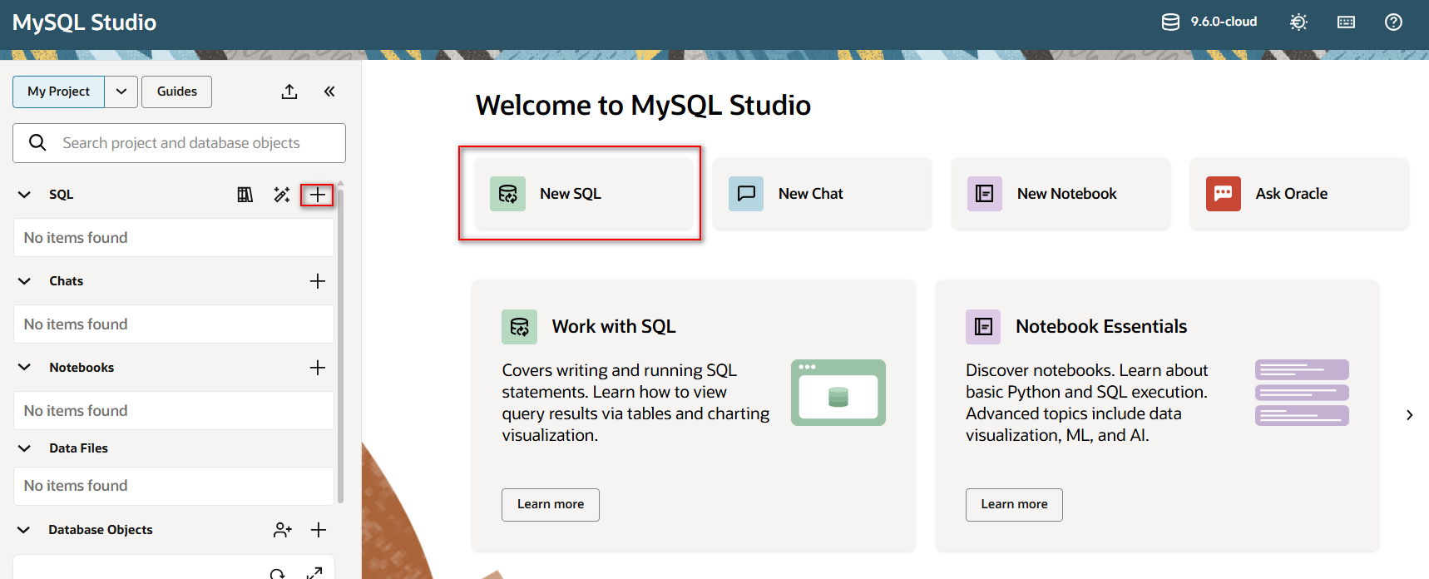Collapse the Data Files section
Image resolution: width=1429 pixels, height=579 pixels.
(24, 448)
